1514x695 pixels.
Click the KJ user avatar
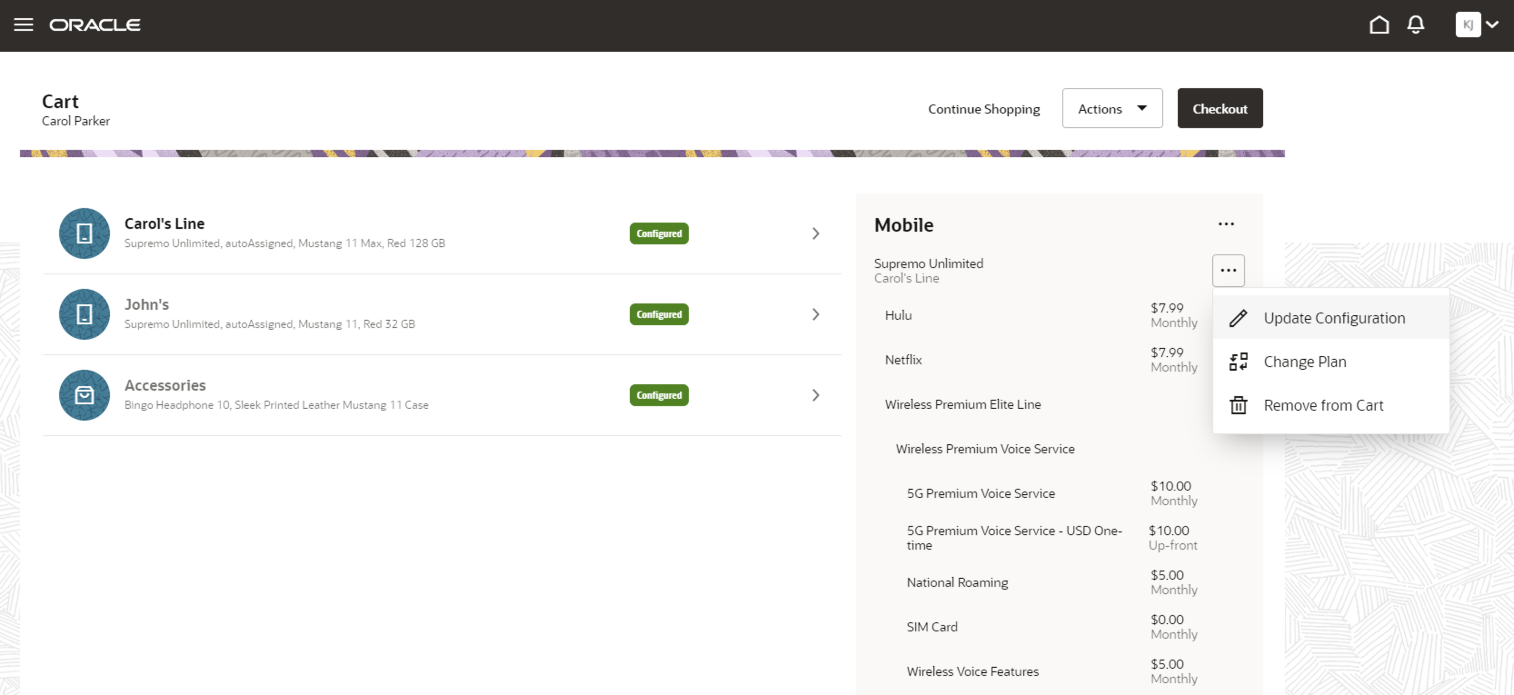tap(1468, 25)
